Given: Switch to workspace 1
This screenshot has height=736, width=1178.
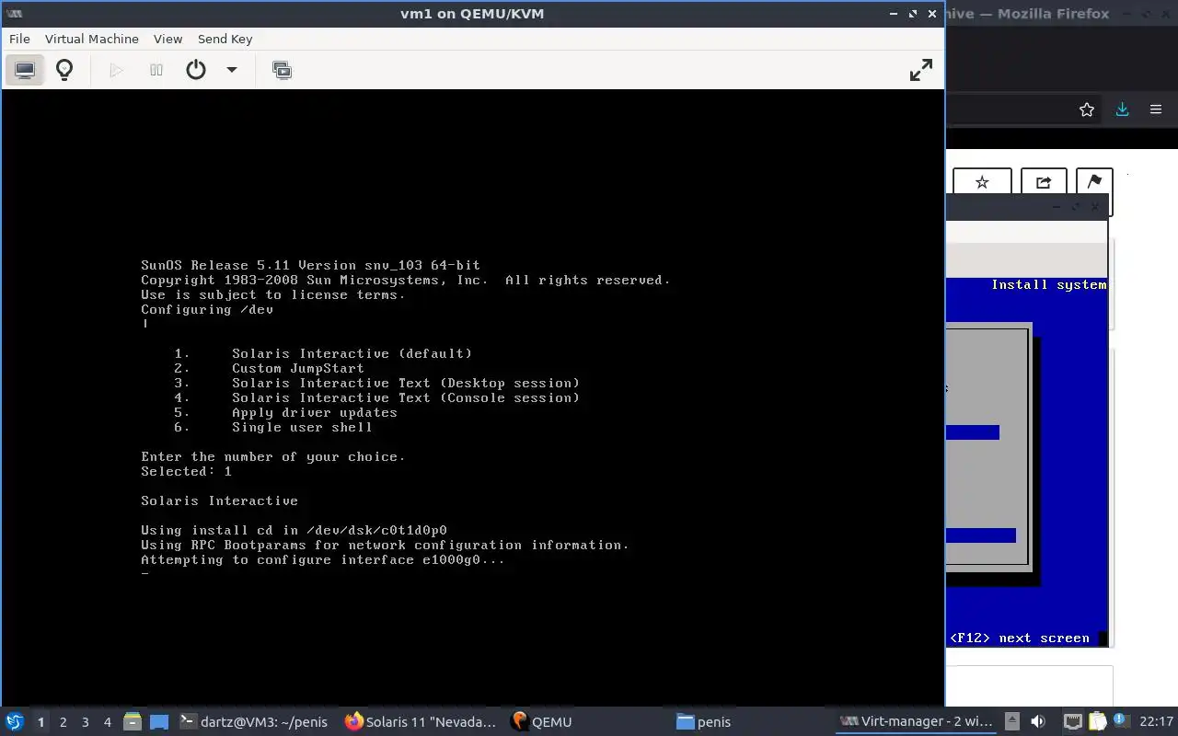Looking at the screenshot, I should (40, 722).
